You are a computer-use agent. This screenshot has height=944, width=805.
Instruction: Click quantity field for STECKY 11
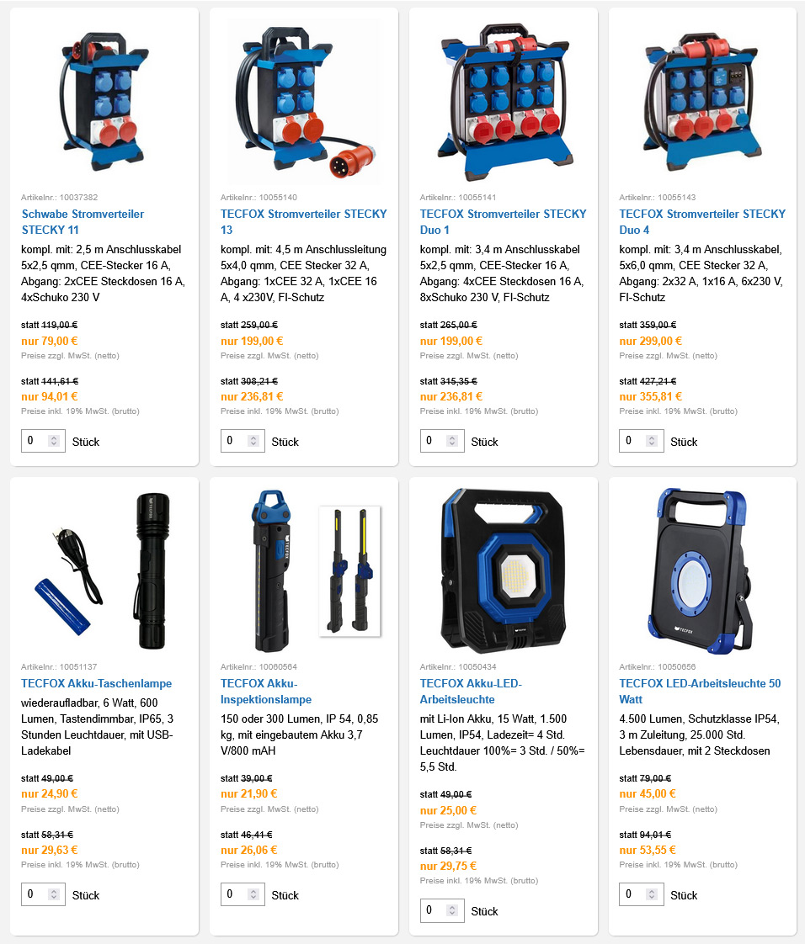point(44,441)
